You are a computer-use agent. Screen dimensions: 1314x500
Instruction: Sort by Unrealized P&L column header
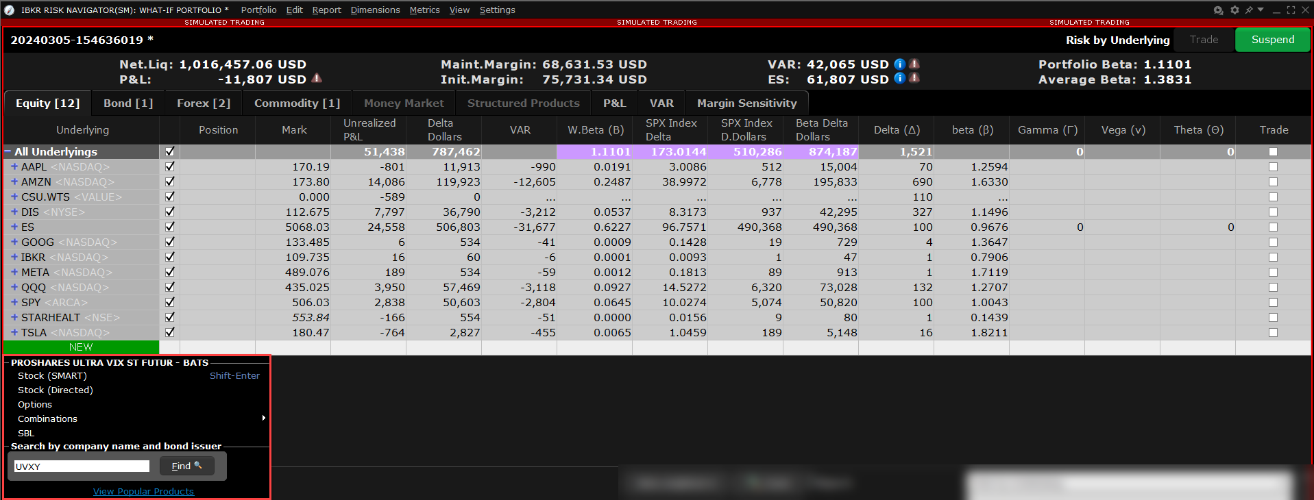(369, 129)
